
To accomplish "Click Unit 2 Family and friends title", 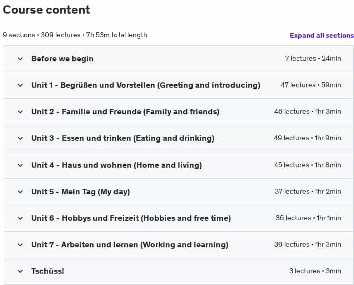I will point(126,112).
